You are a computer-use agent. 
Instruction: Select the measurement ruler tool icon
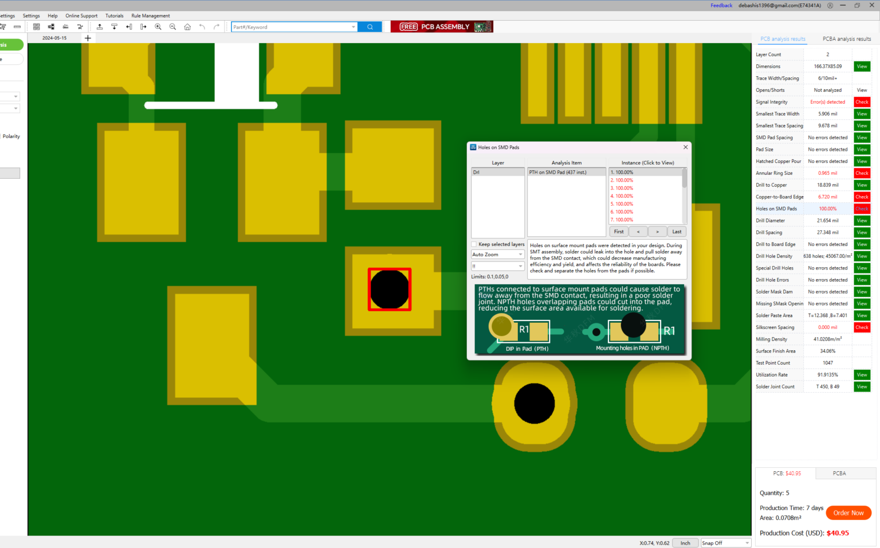(17, 26)
